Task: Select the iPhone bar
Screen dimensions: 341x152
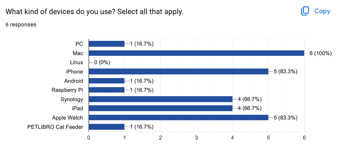Action: coord(178,71)
